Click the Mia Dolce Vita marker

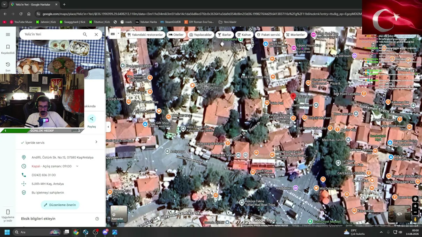(316, 188)
